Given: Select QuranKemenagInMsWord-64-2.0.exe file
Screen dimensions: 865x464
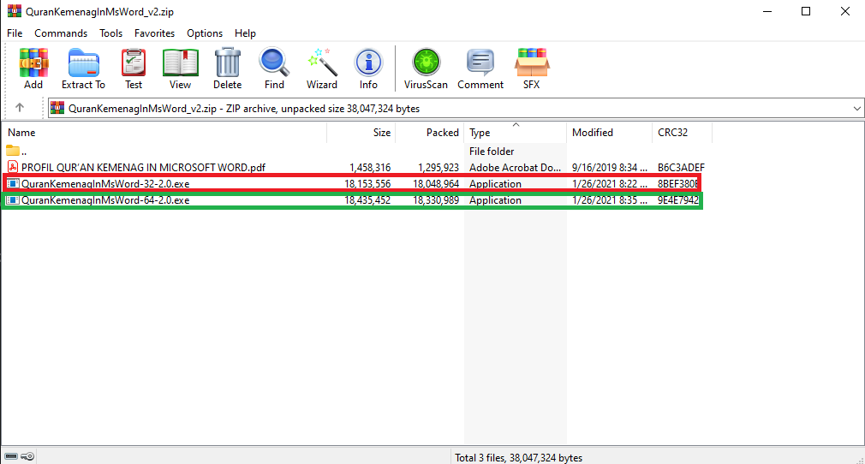Looking at the screenshot, I should tap(105, 200).
